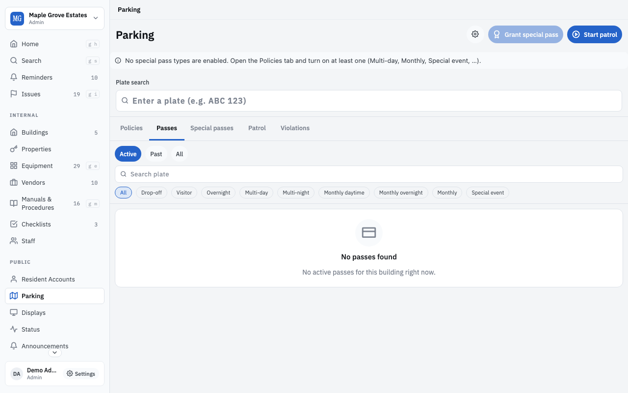Switch to the Special passes tab

pos(212,128)
